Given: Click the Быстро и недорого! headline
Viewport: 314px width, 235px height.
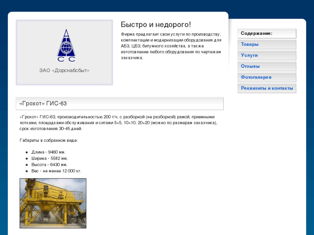Looking at the screenshot, I should (x=156, y=25).
